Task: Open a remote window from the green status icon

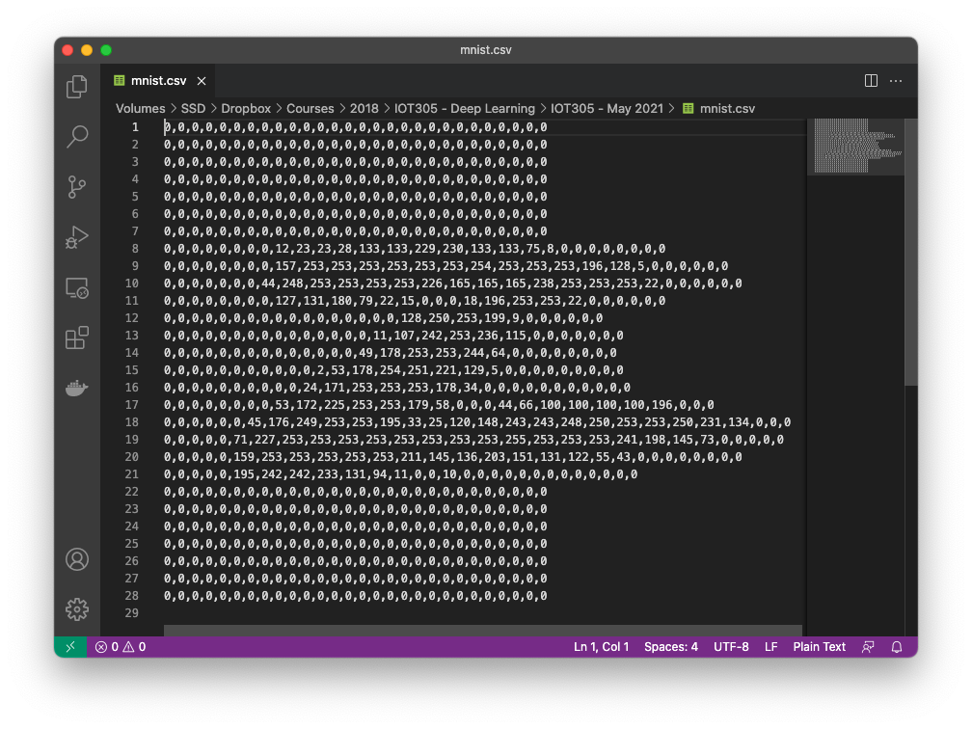Action: coord(70,646)
